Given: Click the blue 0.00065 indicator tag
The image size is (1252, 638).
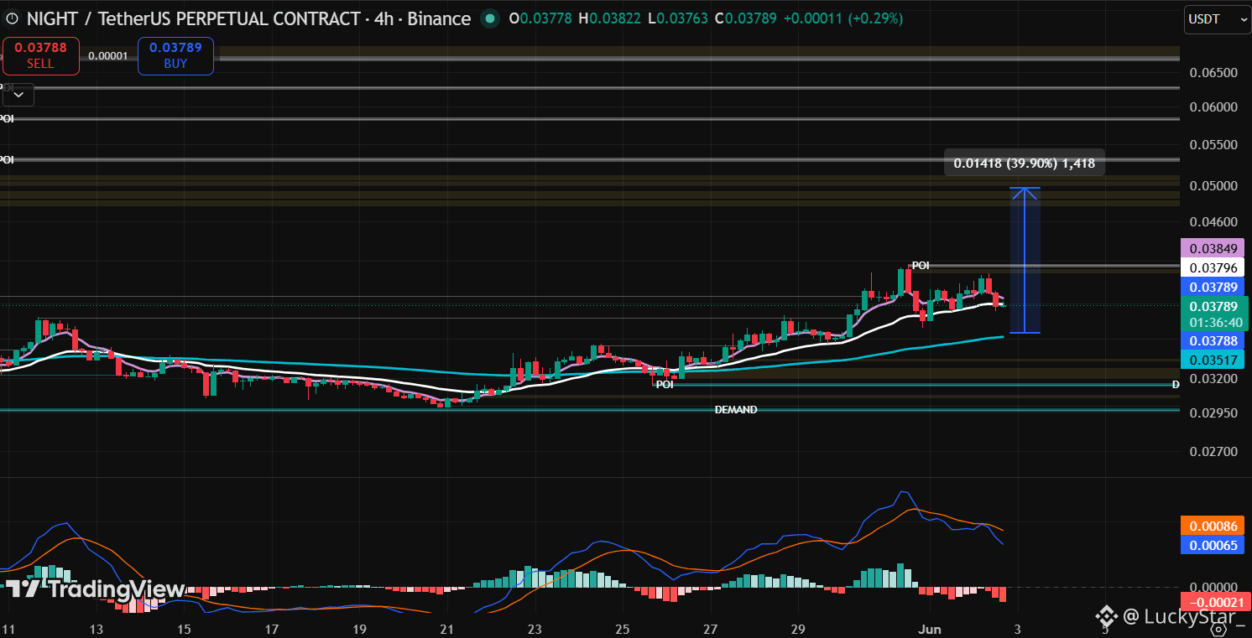Looking at the screenshot, I should 1213,545.
